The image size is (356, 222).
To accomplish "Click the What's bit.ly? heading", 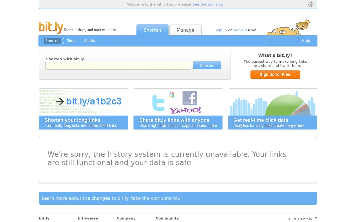I will point(275,55).
